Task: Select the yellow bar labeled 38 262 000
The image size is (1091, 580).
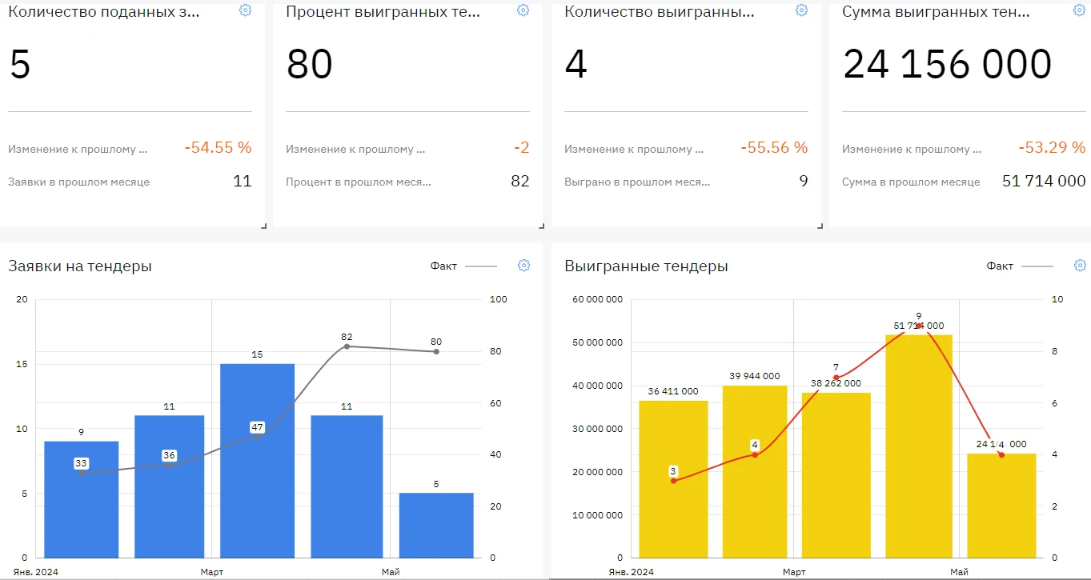Action: tap(836, 475)
